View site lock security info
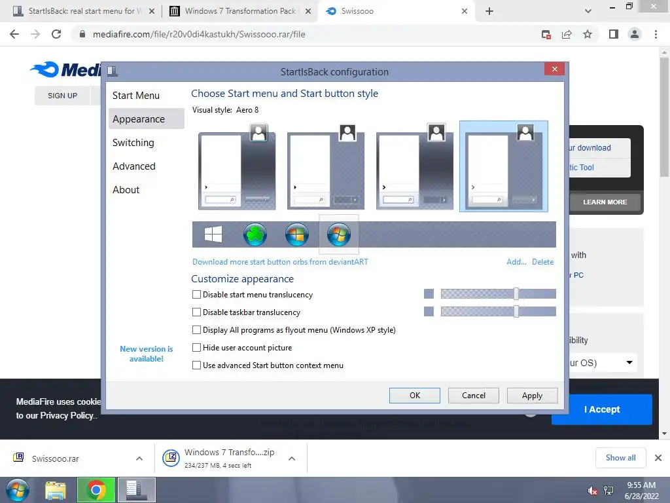Viewport: 670px width, 503px height. (82, 34)
